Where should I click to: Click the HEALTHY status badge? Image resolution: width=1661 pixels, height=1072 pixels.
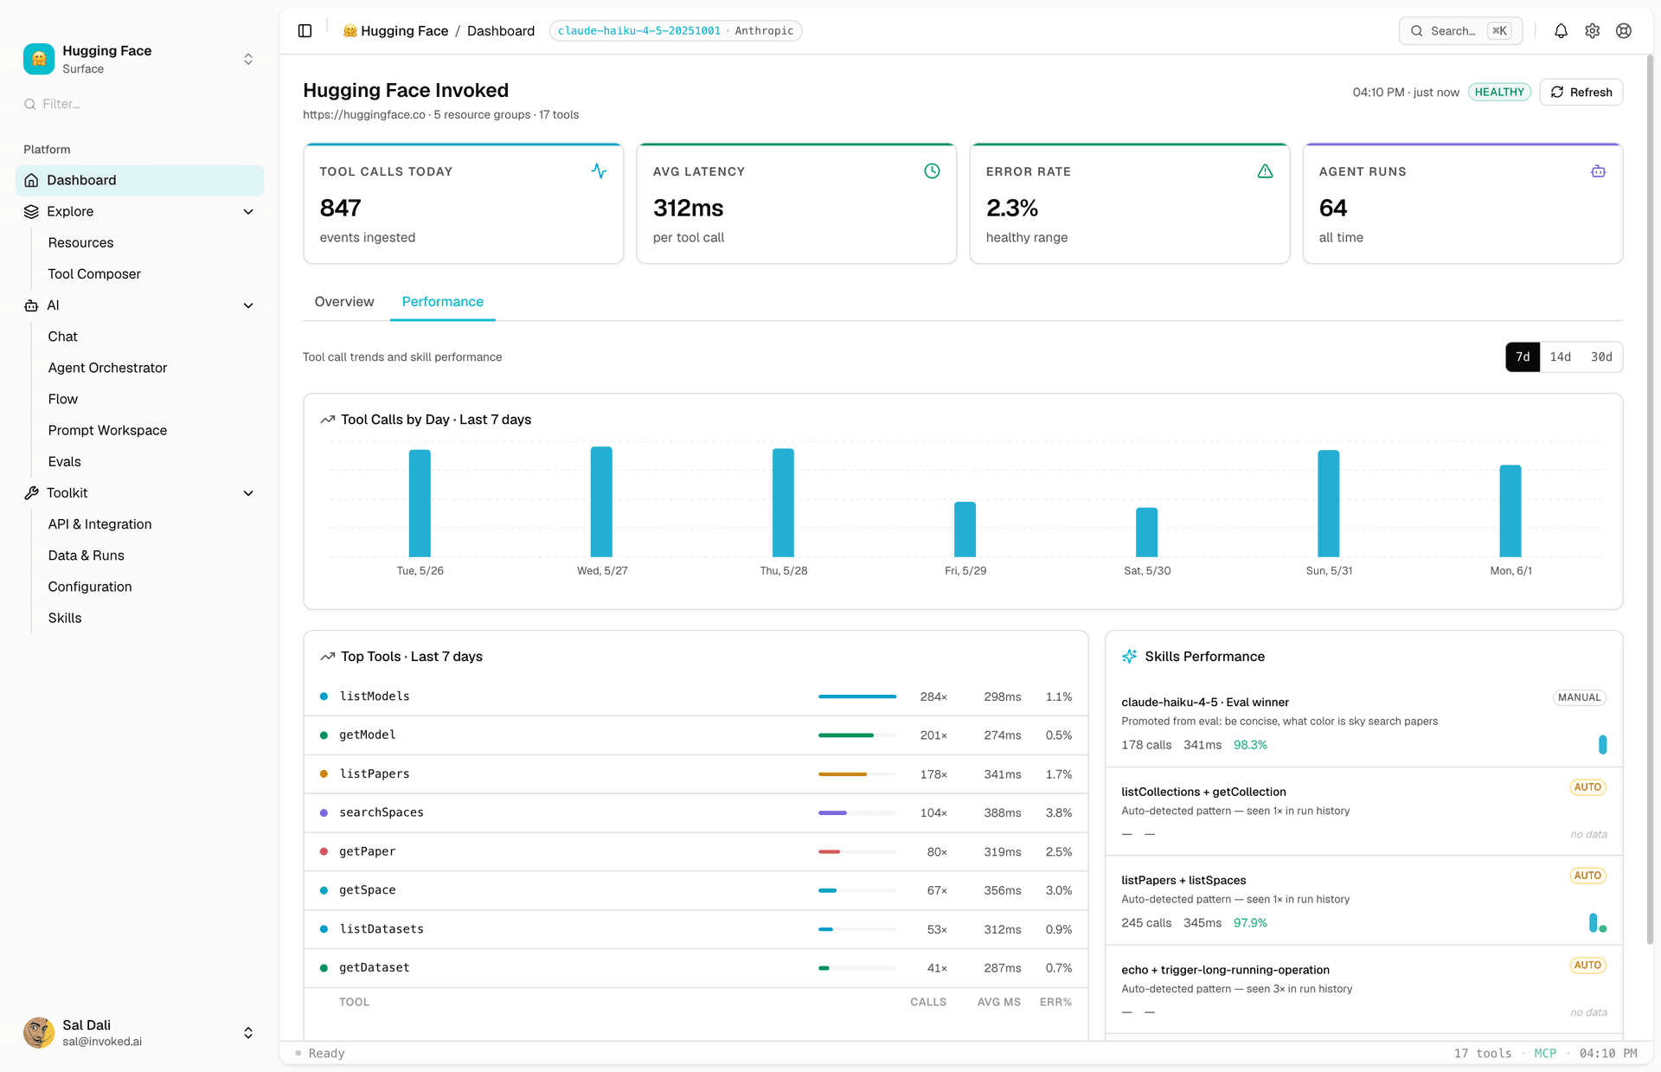pyautogui.click(x=1499, y=93)
